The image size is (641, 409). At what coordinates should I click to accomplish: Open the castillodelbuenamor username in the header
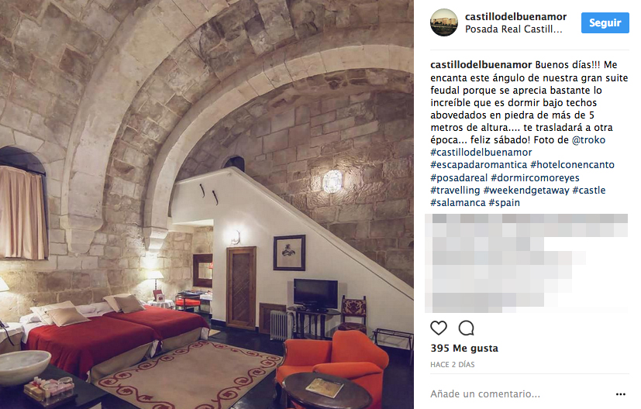515,17
